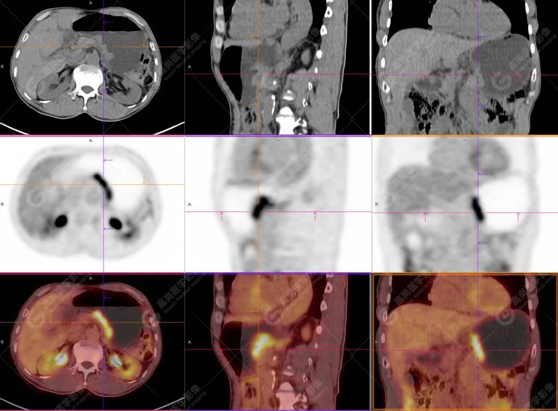The image size is (558, 411).
Task: Click the left orange arrow on axial CT crosshair
Action: coord(51,42)
